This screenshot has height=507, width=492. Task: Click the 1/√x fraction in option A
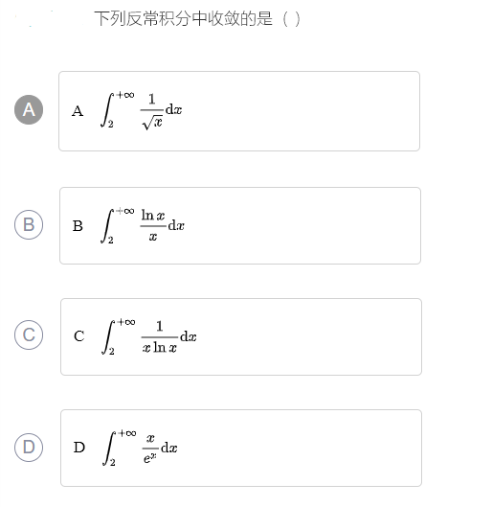tap(152, 111)
